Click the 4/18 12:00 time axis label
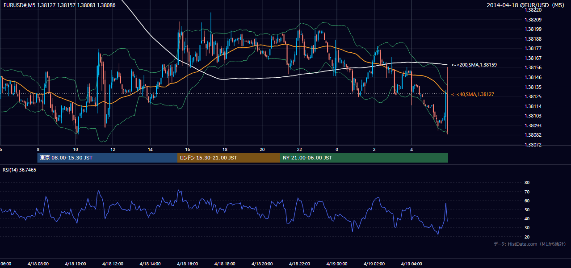This screenshot has width=571, height=268. point(113,264)
